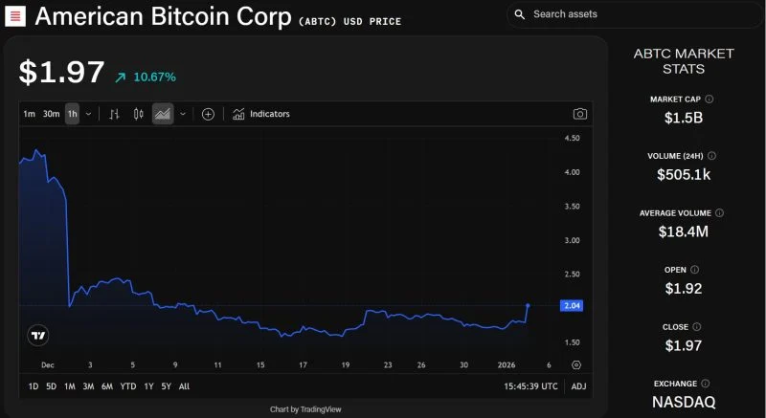Select the bars chart style icon

click(114, 114)
